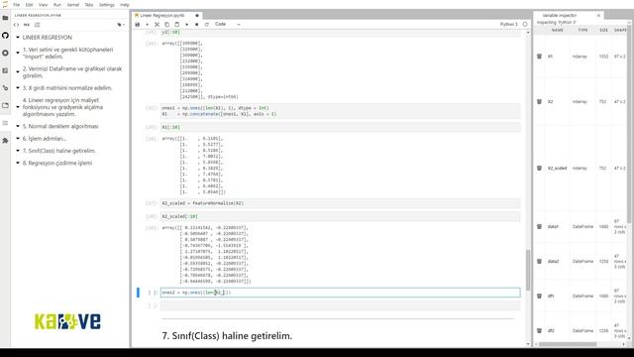Open the Settings menu

[x=107, y=5]
